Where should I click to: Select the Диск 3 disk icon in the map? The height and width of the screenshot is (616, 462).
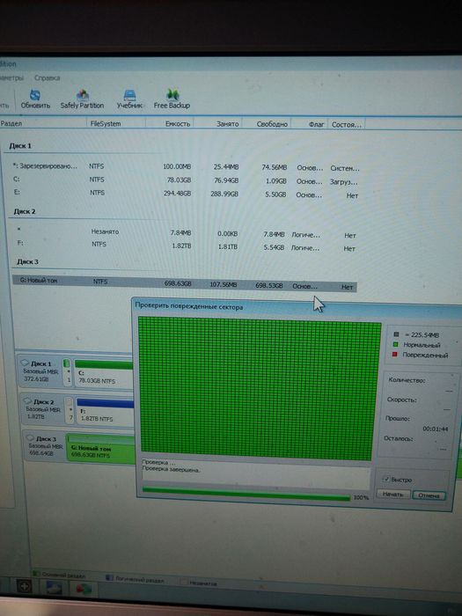point(30,437)
